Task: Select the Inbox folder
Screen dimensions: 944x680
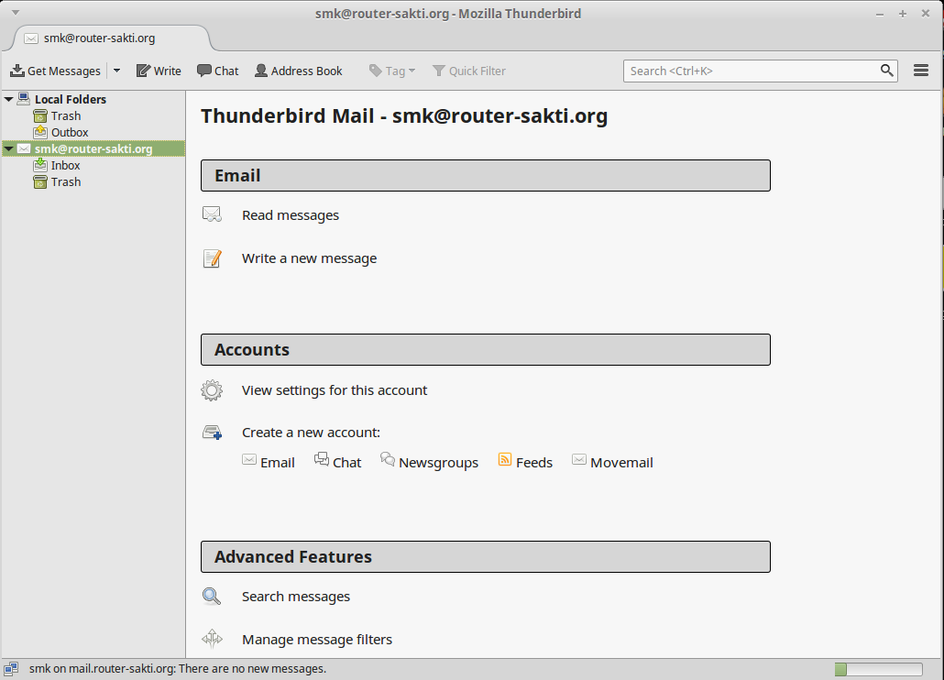Action: tap(64, 165)
